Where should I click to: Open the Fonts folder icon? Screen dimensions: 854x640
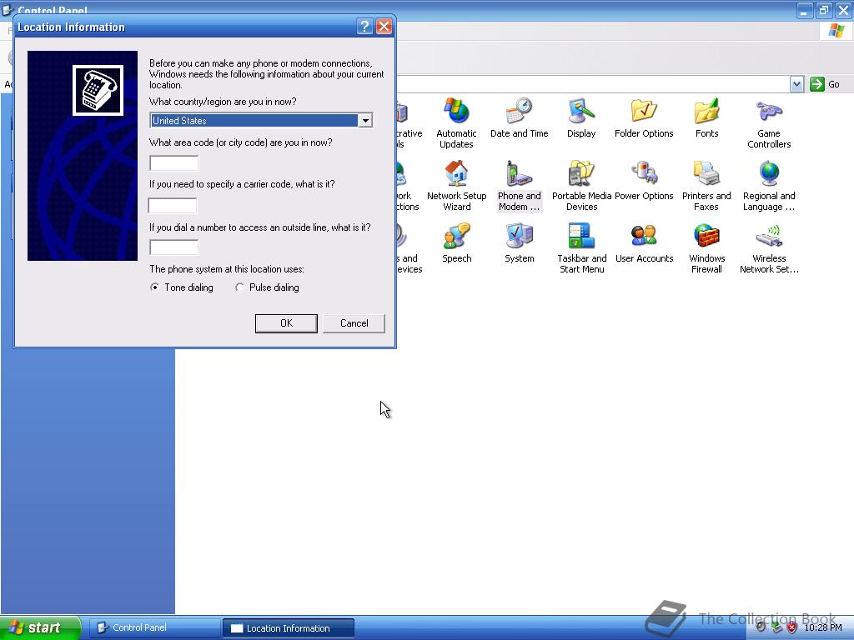click(x=707, y=111)
